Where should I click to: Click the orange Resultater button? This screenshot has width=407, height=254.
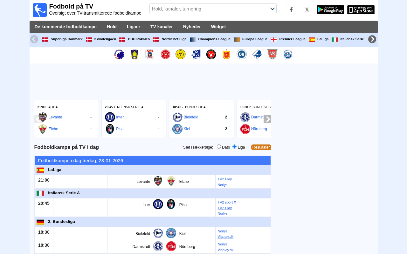pos(261,147)
